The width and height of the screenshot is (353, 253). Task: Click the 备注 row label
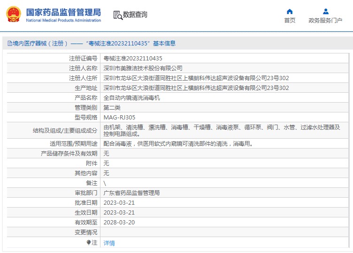tap(92, 183)
